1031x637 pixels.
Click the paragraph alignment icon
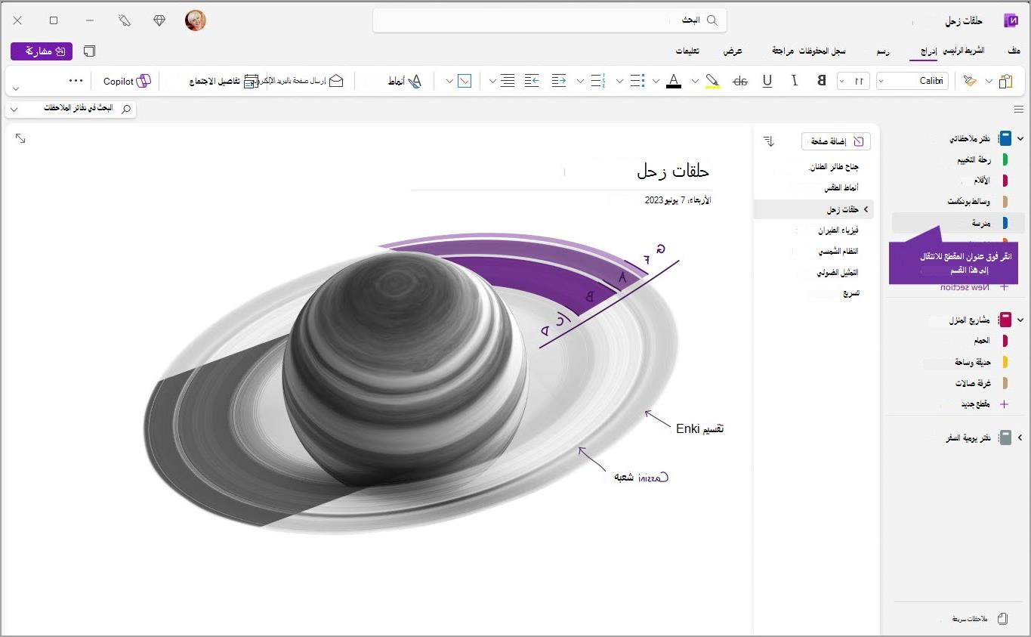[x=508, y=81]
